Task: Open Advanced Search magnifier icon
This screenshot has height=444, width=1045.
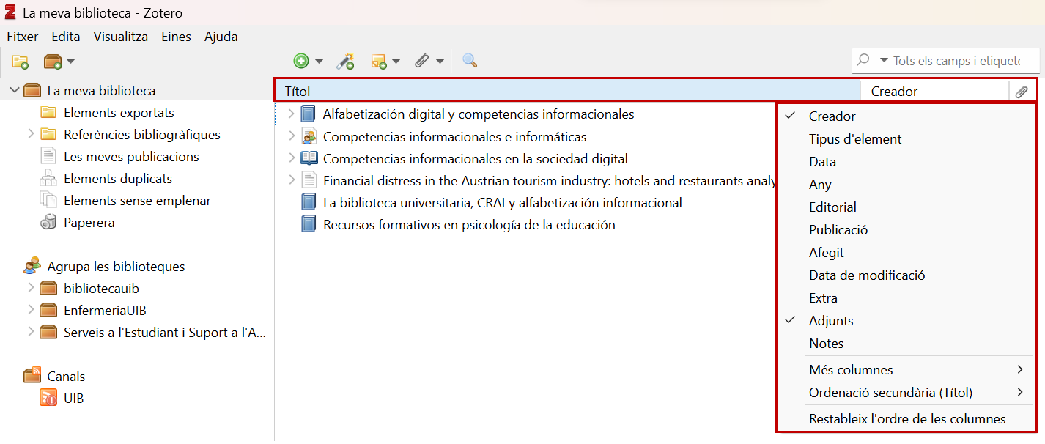Action: [470, 62]
